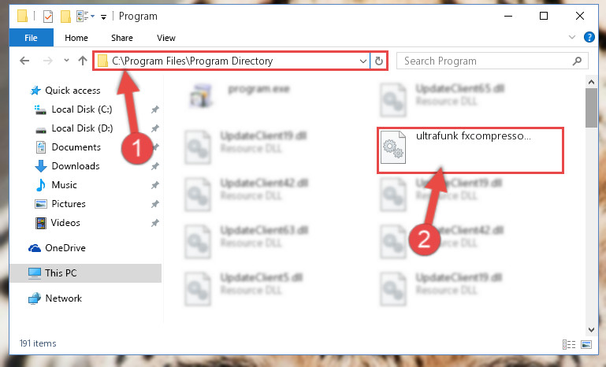Click the Back navigation arrow

click(24, 61)
